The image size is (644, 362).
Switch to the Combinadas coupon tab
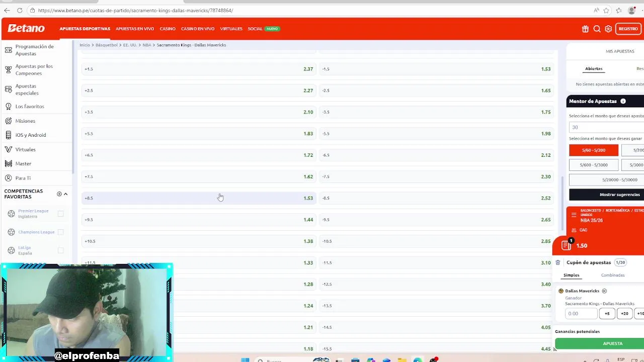point(613,275)
